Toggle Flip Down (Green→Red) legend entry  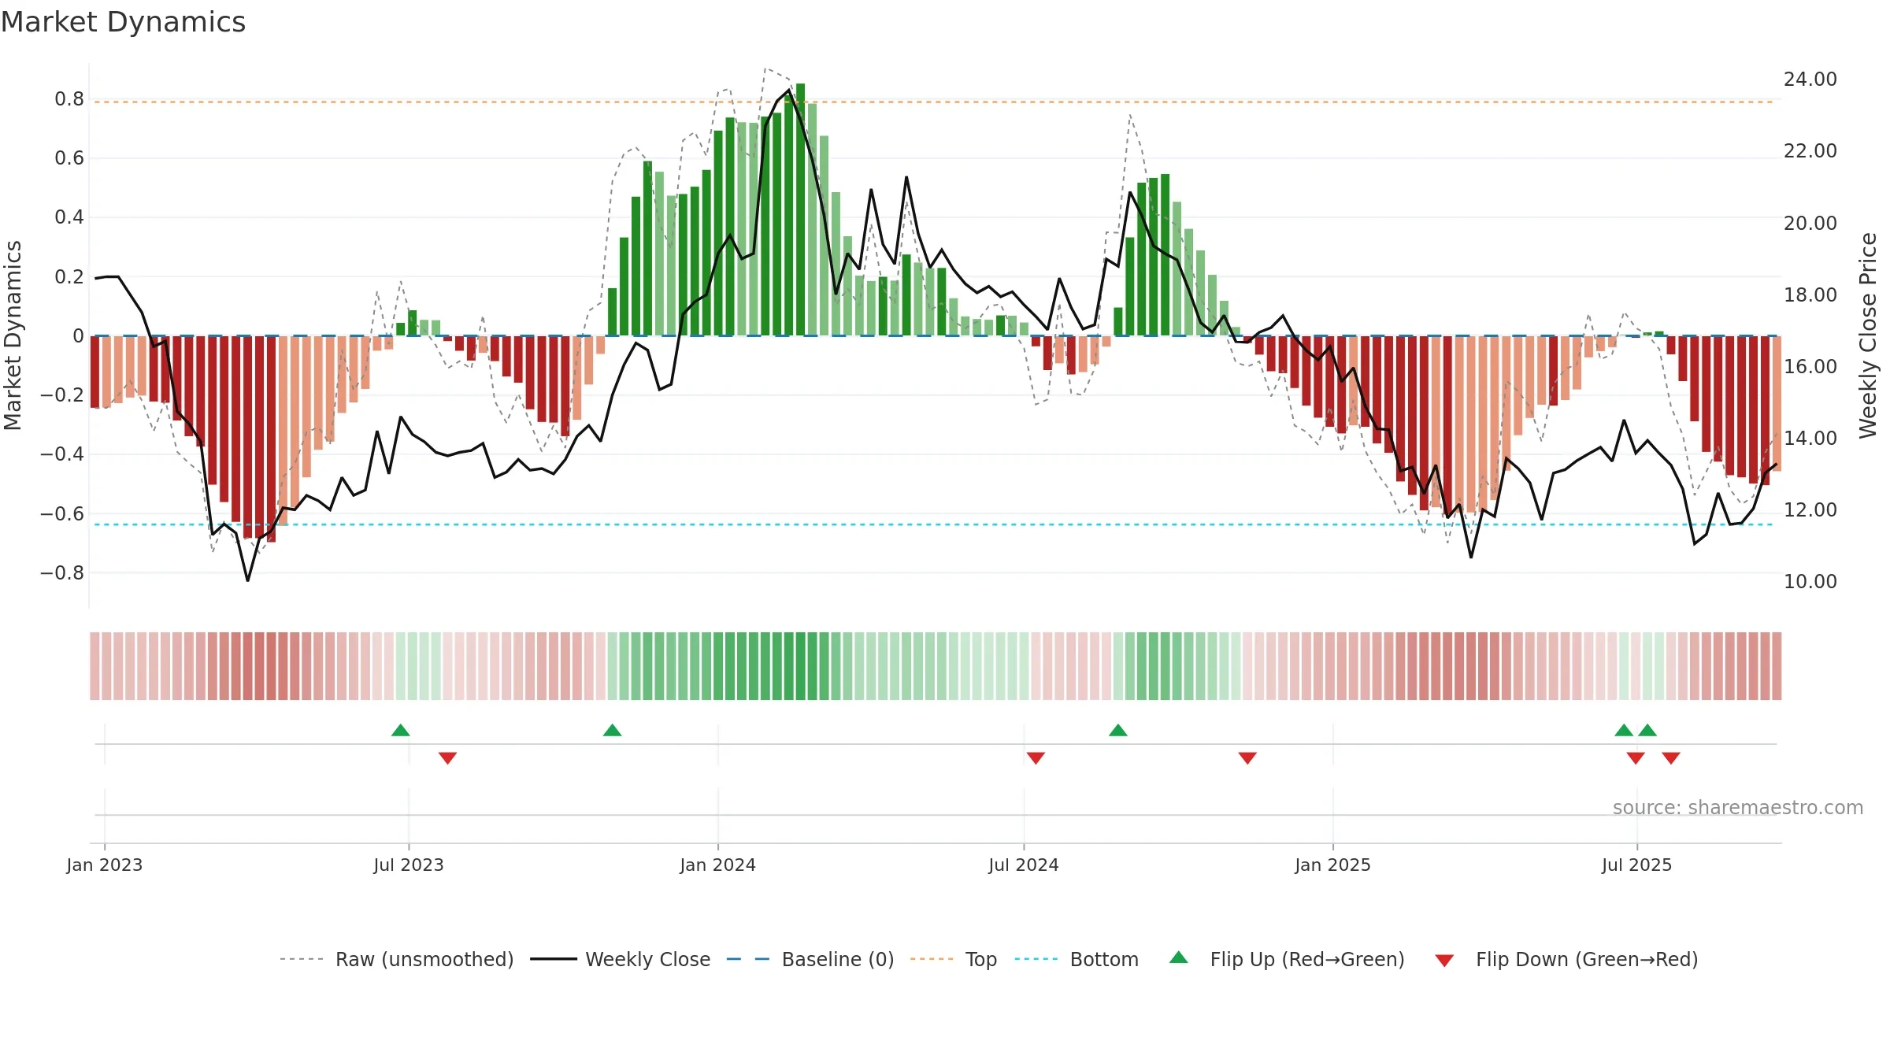(1566, 959)
